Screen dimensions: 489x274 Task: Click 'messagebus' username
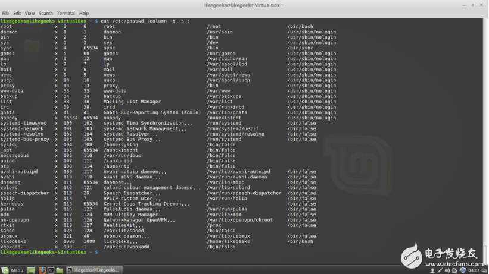tap(15, 155)
